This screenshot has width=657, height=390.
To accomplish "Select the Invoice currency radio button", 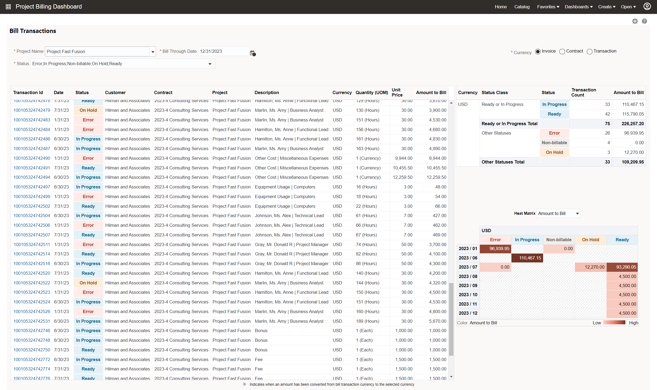I will [538, 51].
